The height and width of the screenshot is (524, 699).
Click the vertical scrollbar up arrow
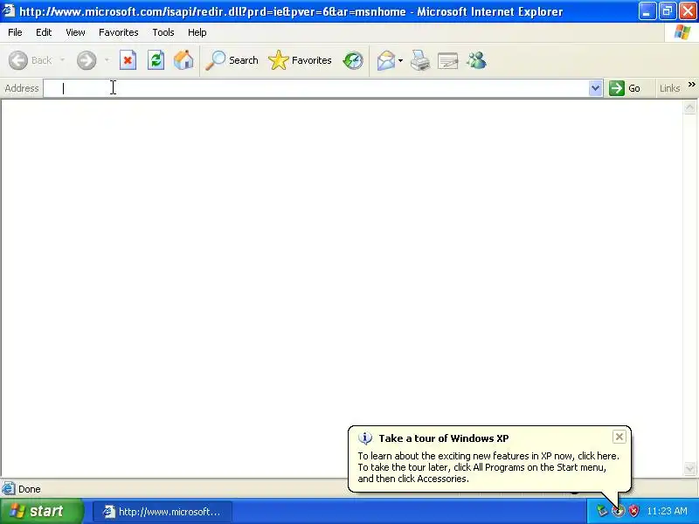point(689,107)
